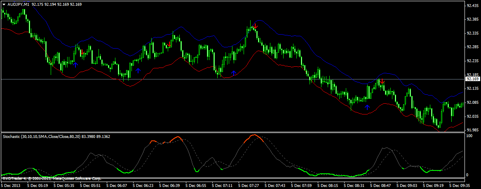Viewport: 481px width, 189px height.
Task: Open the chart menu triangle beside AUDJPY,M1
Action: click(3, 4)
